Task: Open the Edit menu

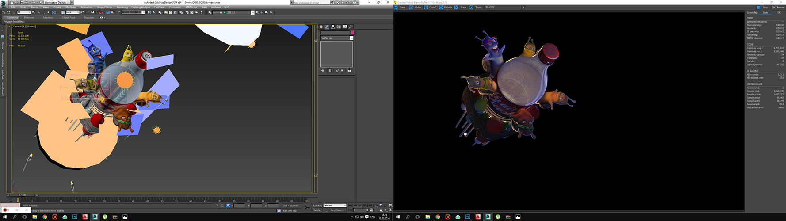Action: click(x=13, y=7)
